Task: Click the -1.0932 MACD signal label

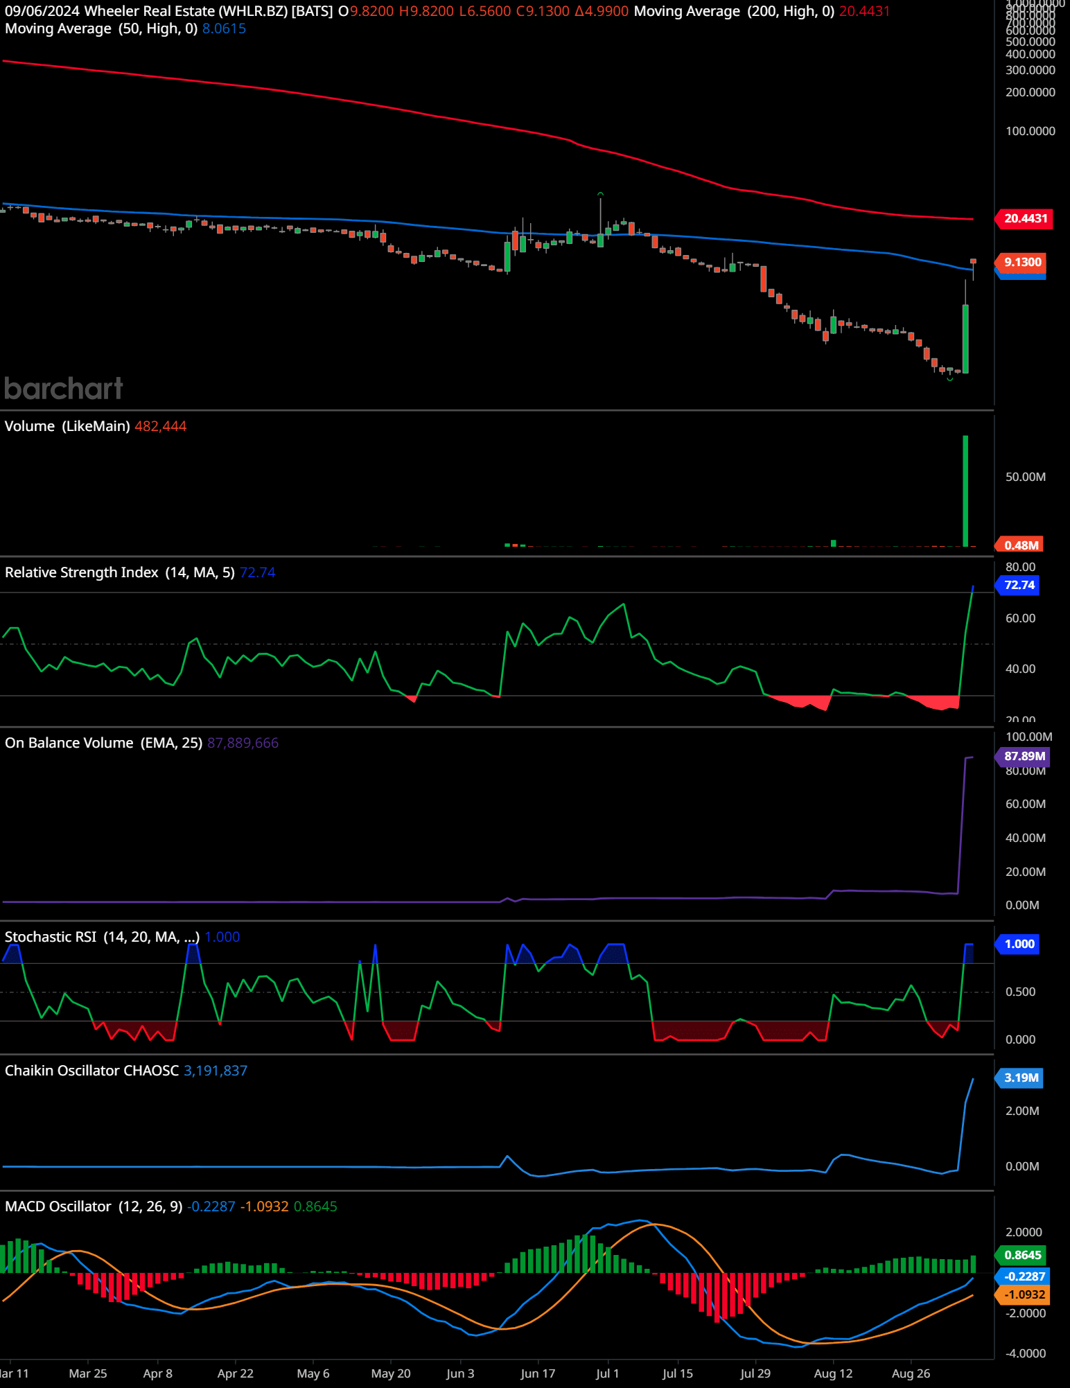Action: tap(1024, 1294)
